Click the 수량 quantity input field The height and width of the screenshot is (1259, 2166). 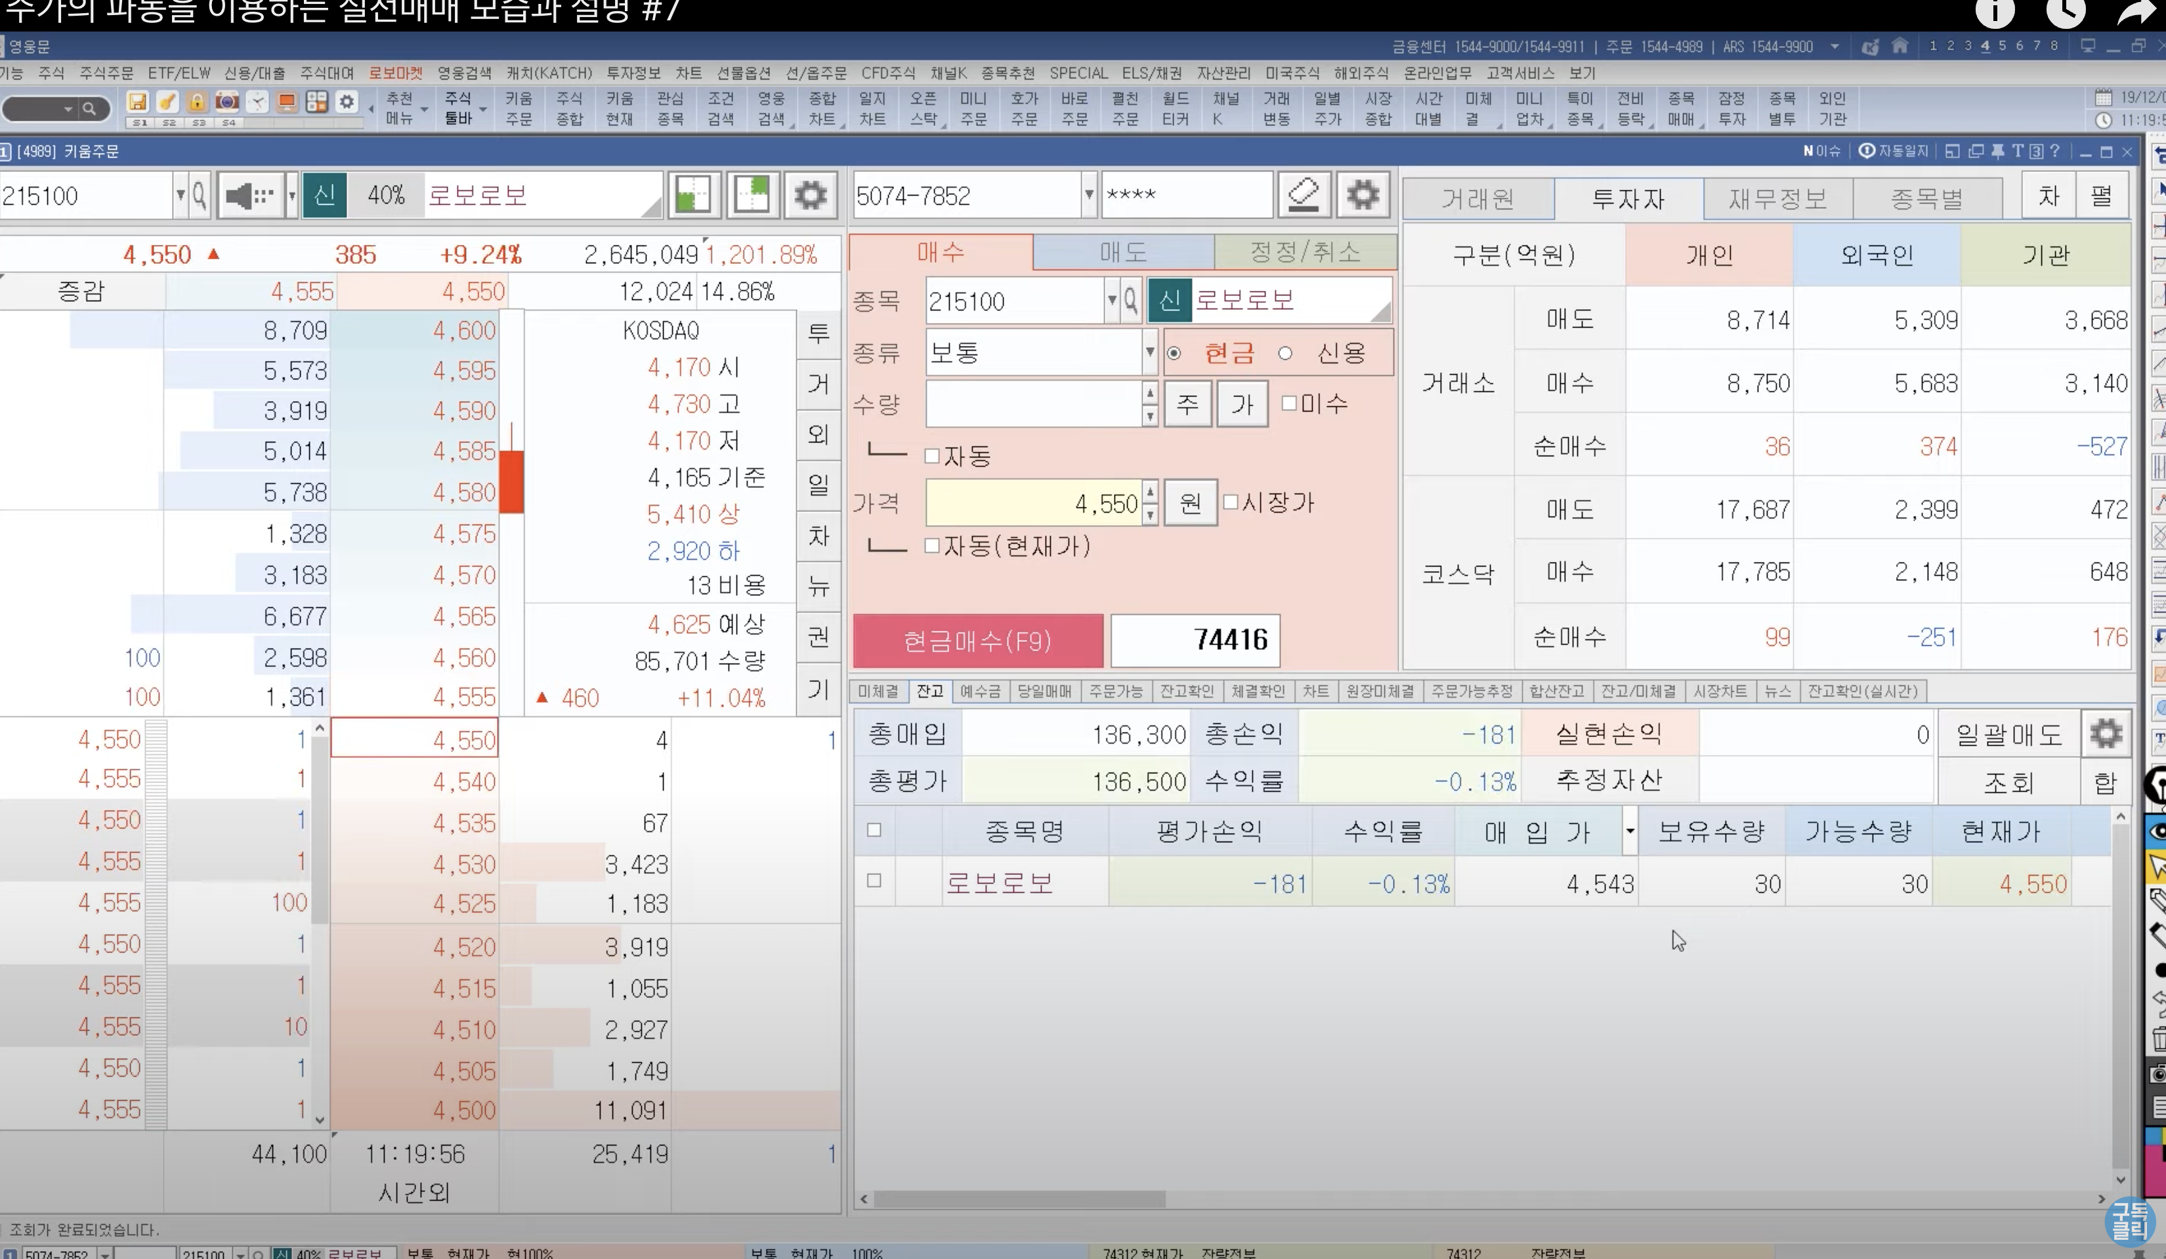click(1033, 404)
